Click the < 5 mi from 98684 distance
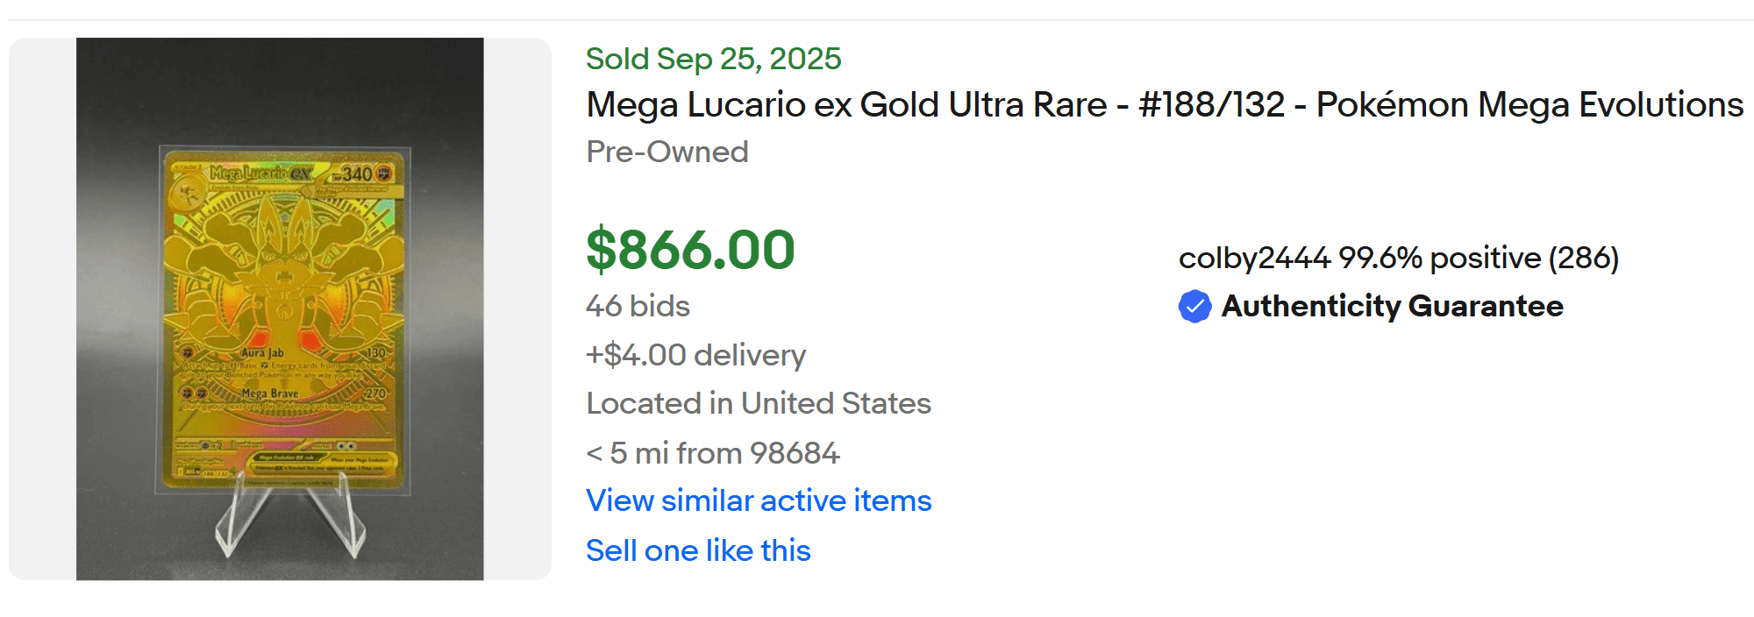 point(713,453)
